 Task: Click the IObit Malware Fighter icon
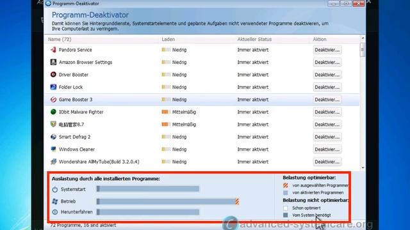tap(53, 112)
